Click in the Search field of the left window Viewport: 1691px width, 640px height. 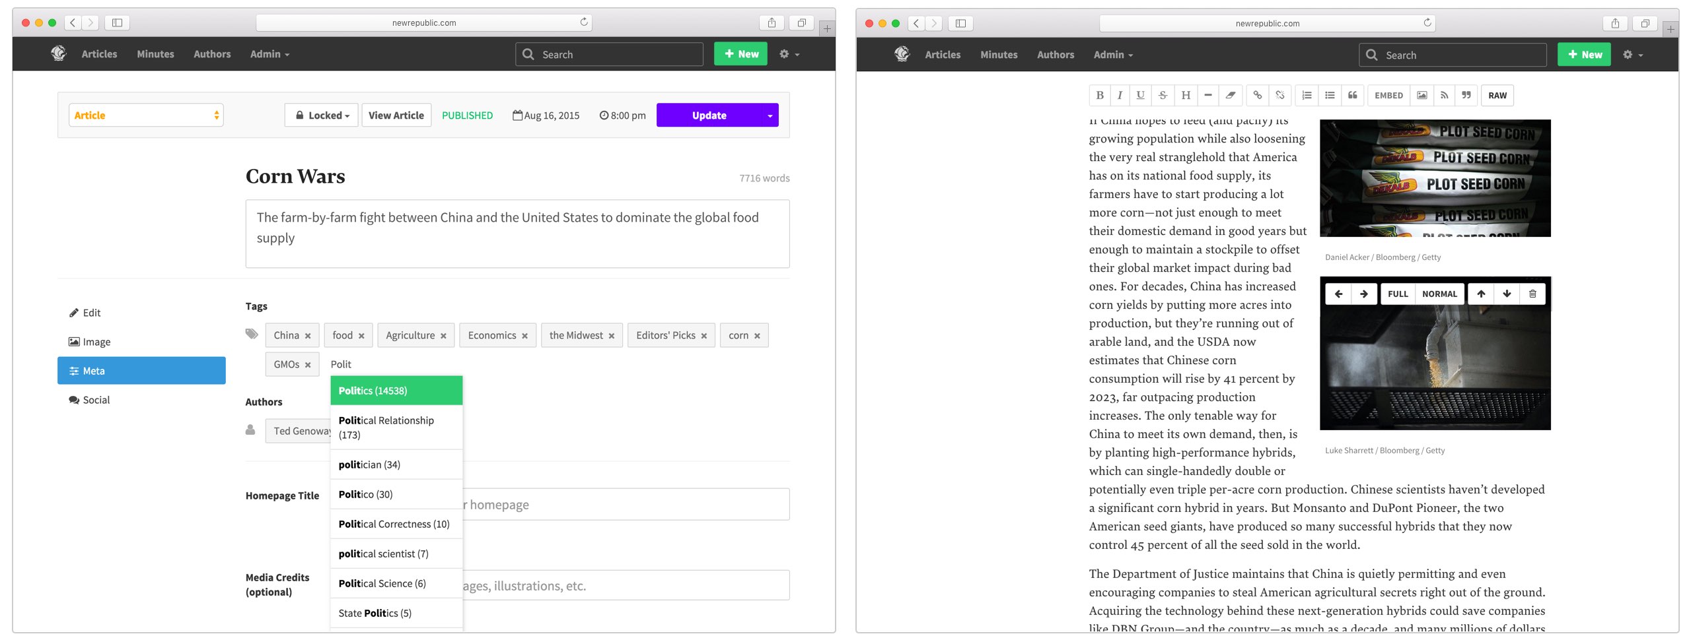click(609, 54)
